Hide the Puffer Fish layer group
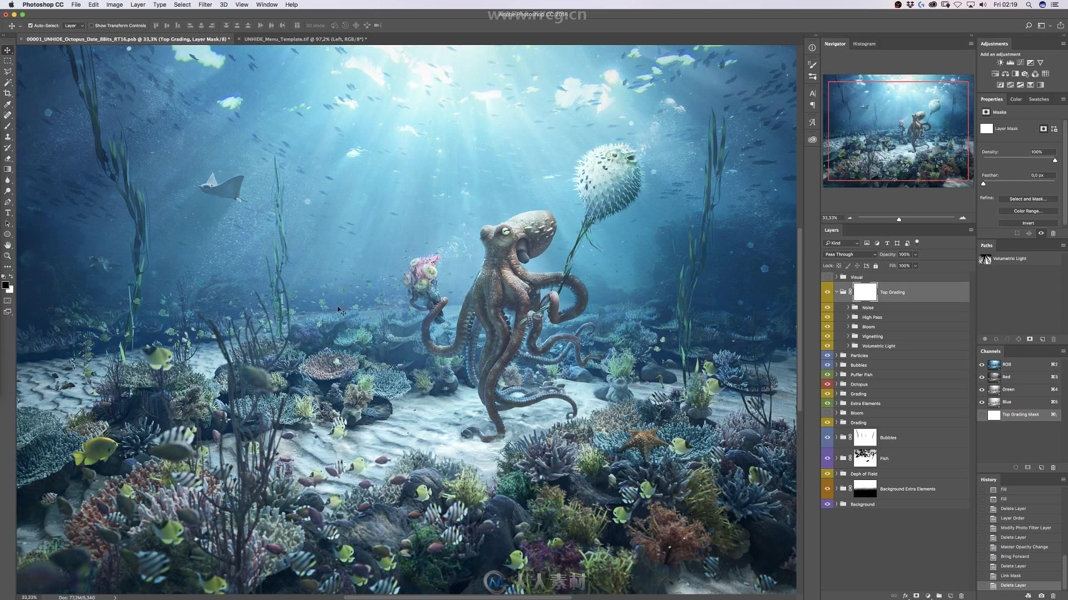1068x600 pixels. (827, 374)
